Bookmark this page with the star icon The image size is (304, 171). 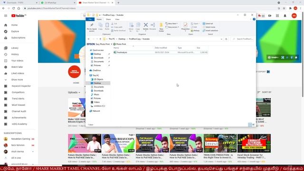pos(284,9)
